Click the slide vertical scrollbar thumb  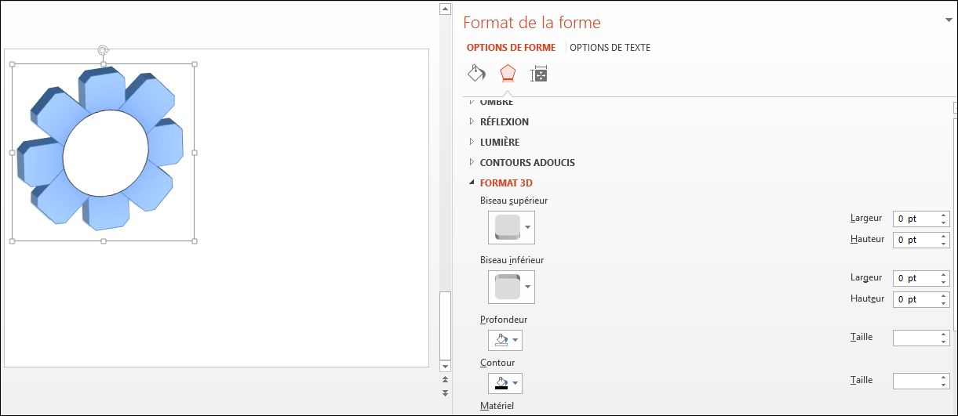tap(445, 324)
